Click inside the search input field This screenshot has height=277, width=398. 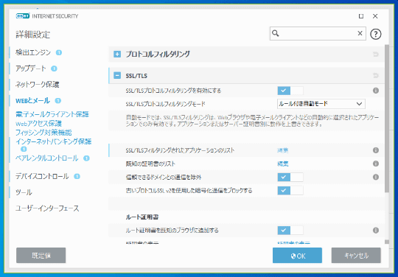pos(317,33)
